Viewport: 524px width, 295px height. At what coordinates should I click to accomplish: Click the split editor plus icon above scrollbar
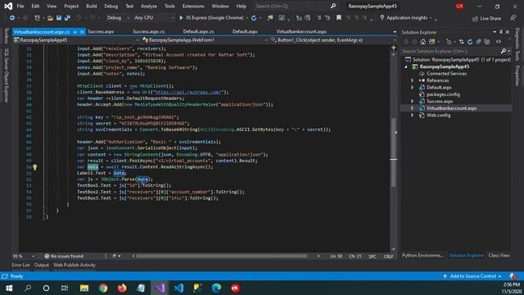pyautogui.click(x=393, y=48)
